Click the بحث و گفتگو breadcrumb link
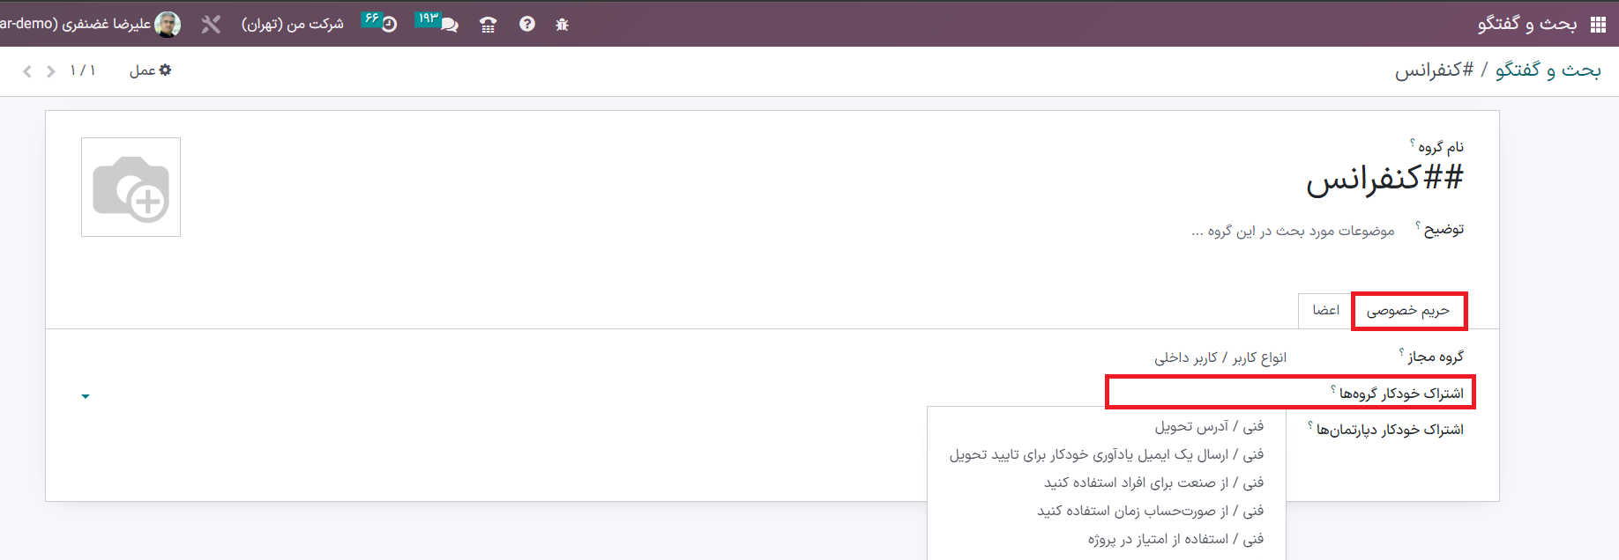 [1548, 70]
